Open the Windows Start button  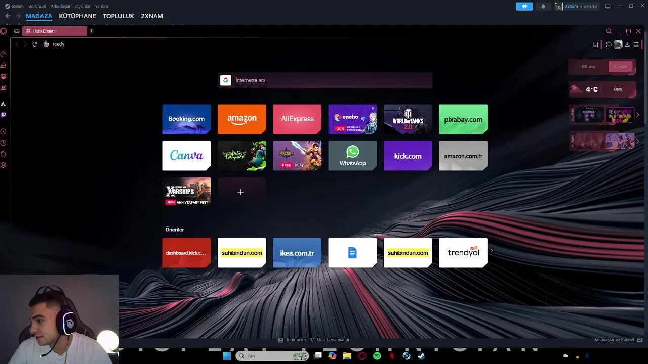pyautogui.click(x=227, y=356)
